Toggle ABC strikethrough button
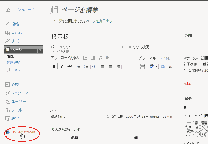 click(x=69, y=66)
